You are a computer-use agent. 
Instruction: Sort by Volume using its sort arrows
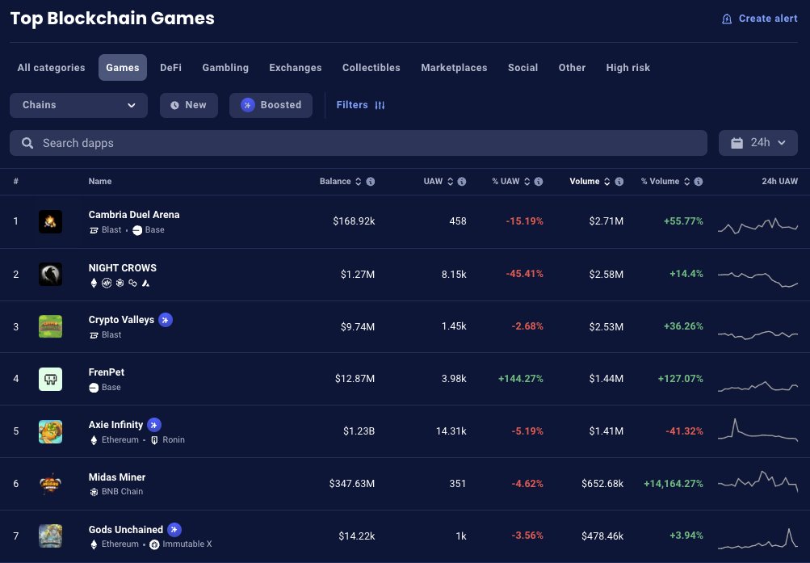tap(607, 182)
